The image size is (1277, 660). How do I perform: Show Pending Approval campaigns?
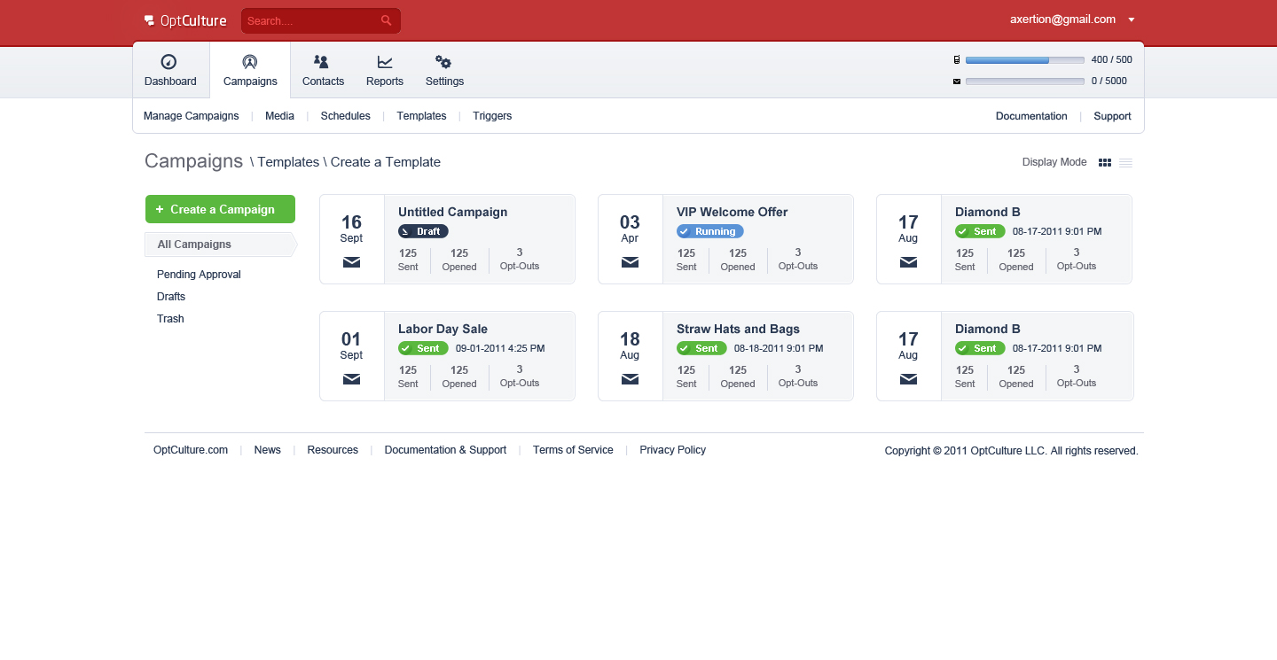click(x=199, y=275)
